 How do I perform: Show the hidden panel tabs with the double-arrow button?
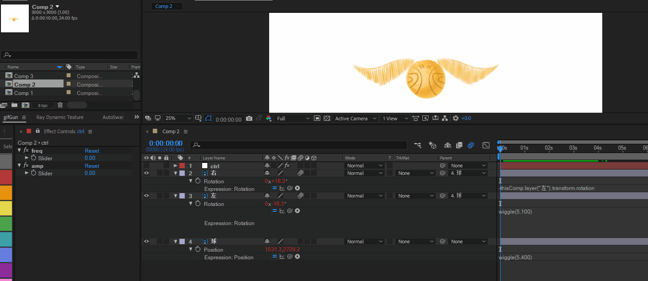136,117
